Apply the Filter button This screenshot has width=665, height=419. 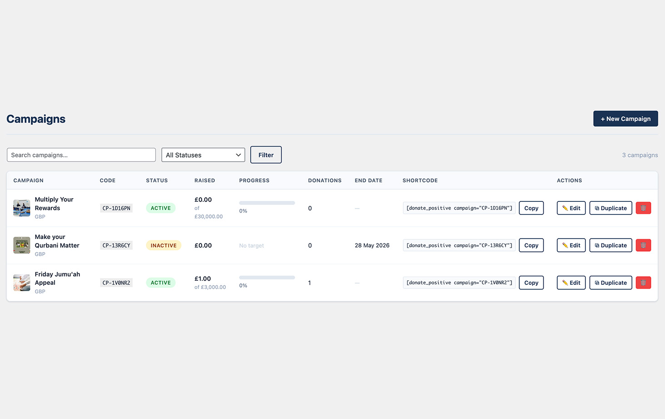(x=266, y=155)
